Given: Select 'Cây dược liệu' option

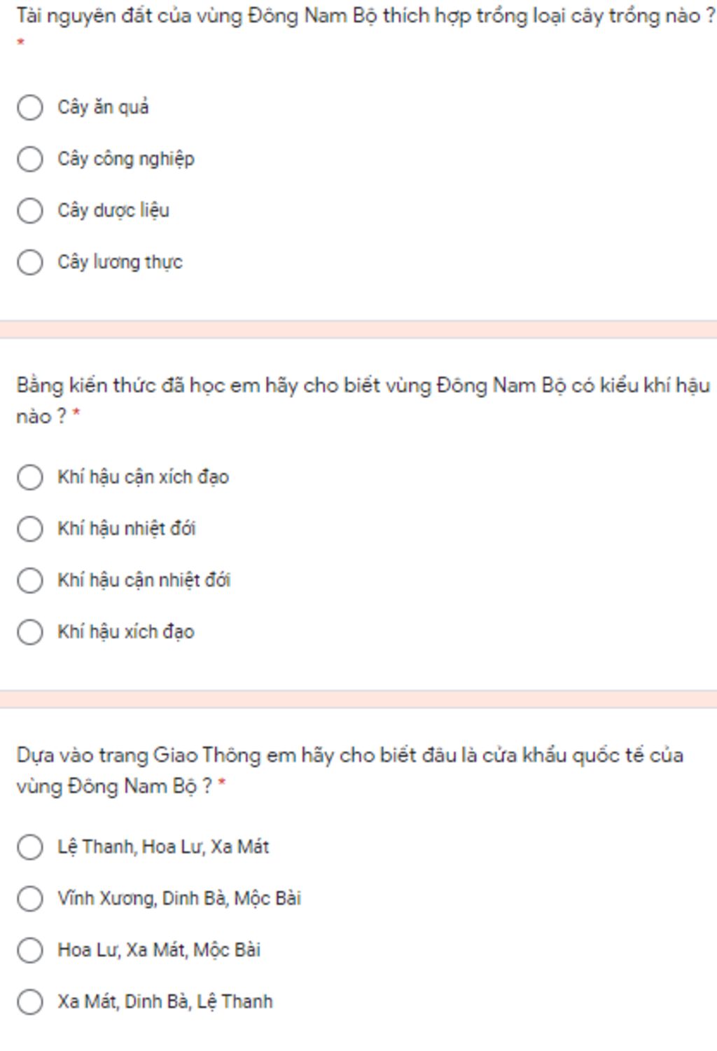Looking at the screenshot, I should tap(30, 210).
